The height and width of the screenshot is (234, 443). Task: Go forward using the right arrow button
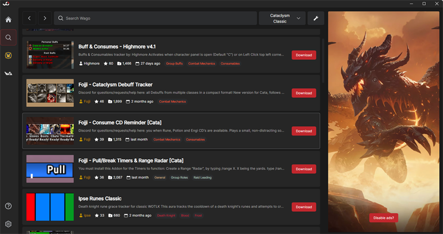pyautogui.click(x=45, y=18)
